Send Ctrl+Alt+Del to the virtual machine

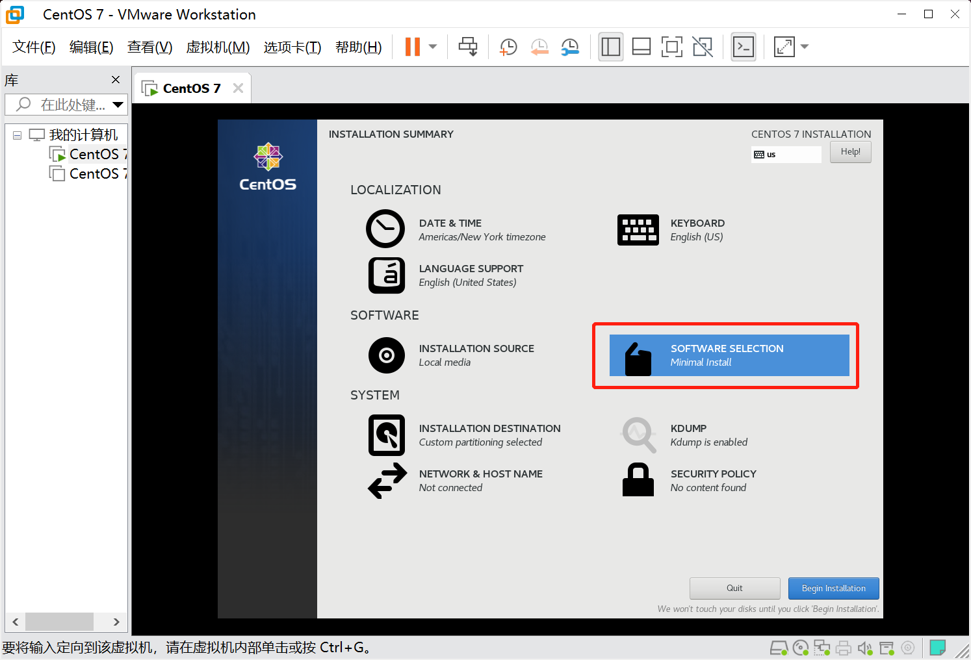point(468,47)
